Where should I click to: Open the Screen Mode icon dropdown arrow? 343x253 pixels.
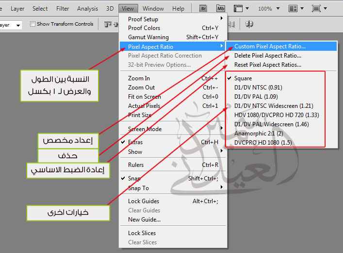pyautogui.click(x=325, y=9)
